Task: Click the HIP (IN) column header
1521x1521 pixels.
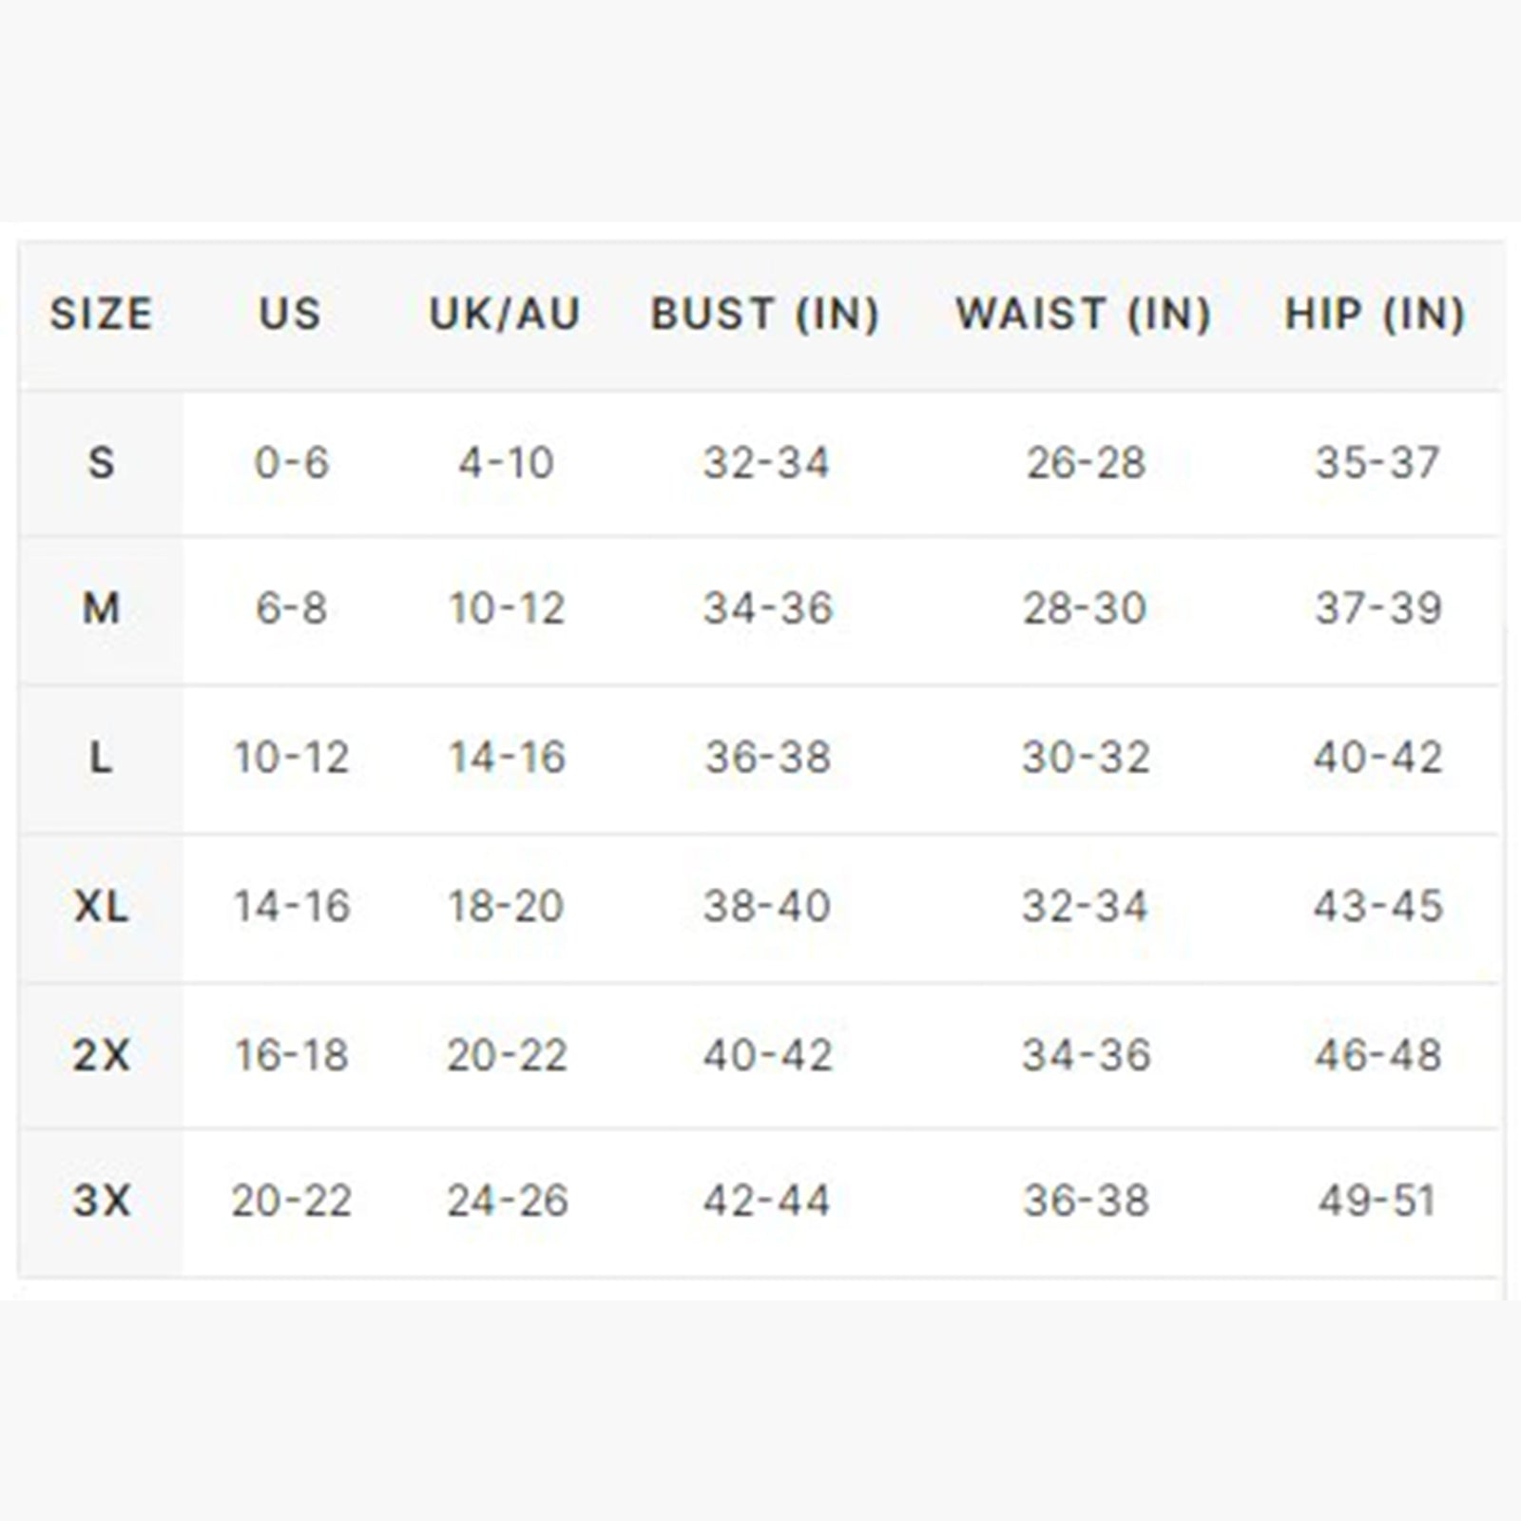Action: click(x=1376, y=314)
